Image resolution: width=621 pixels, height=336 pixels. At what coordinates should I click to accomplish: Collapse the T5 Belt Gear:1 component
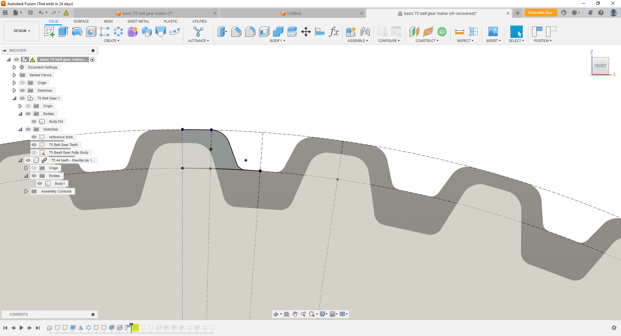click(14, 98)
